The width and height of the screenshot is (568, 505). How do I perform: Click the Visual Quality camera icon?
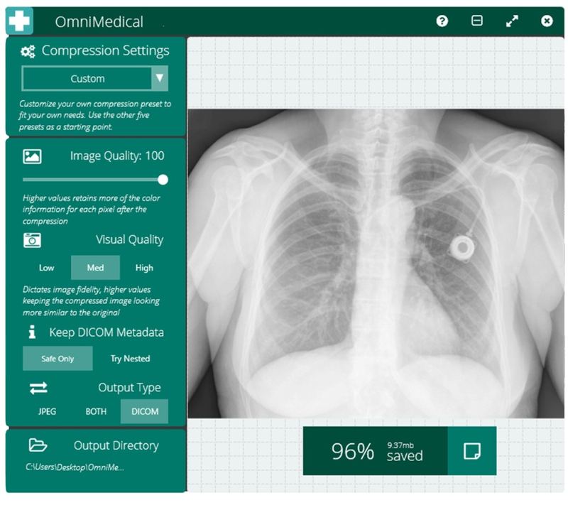[x=32, y=240]
